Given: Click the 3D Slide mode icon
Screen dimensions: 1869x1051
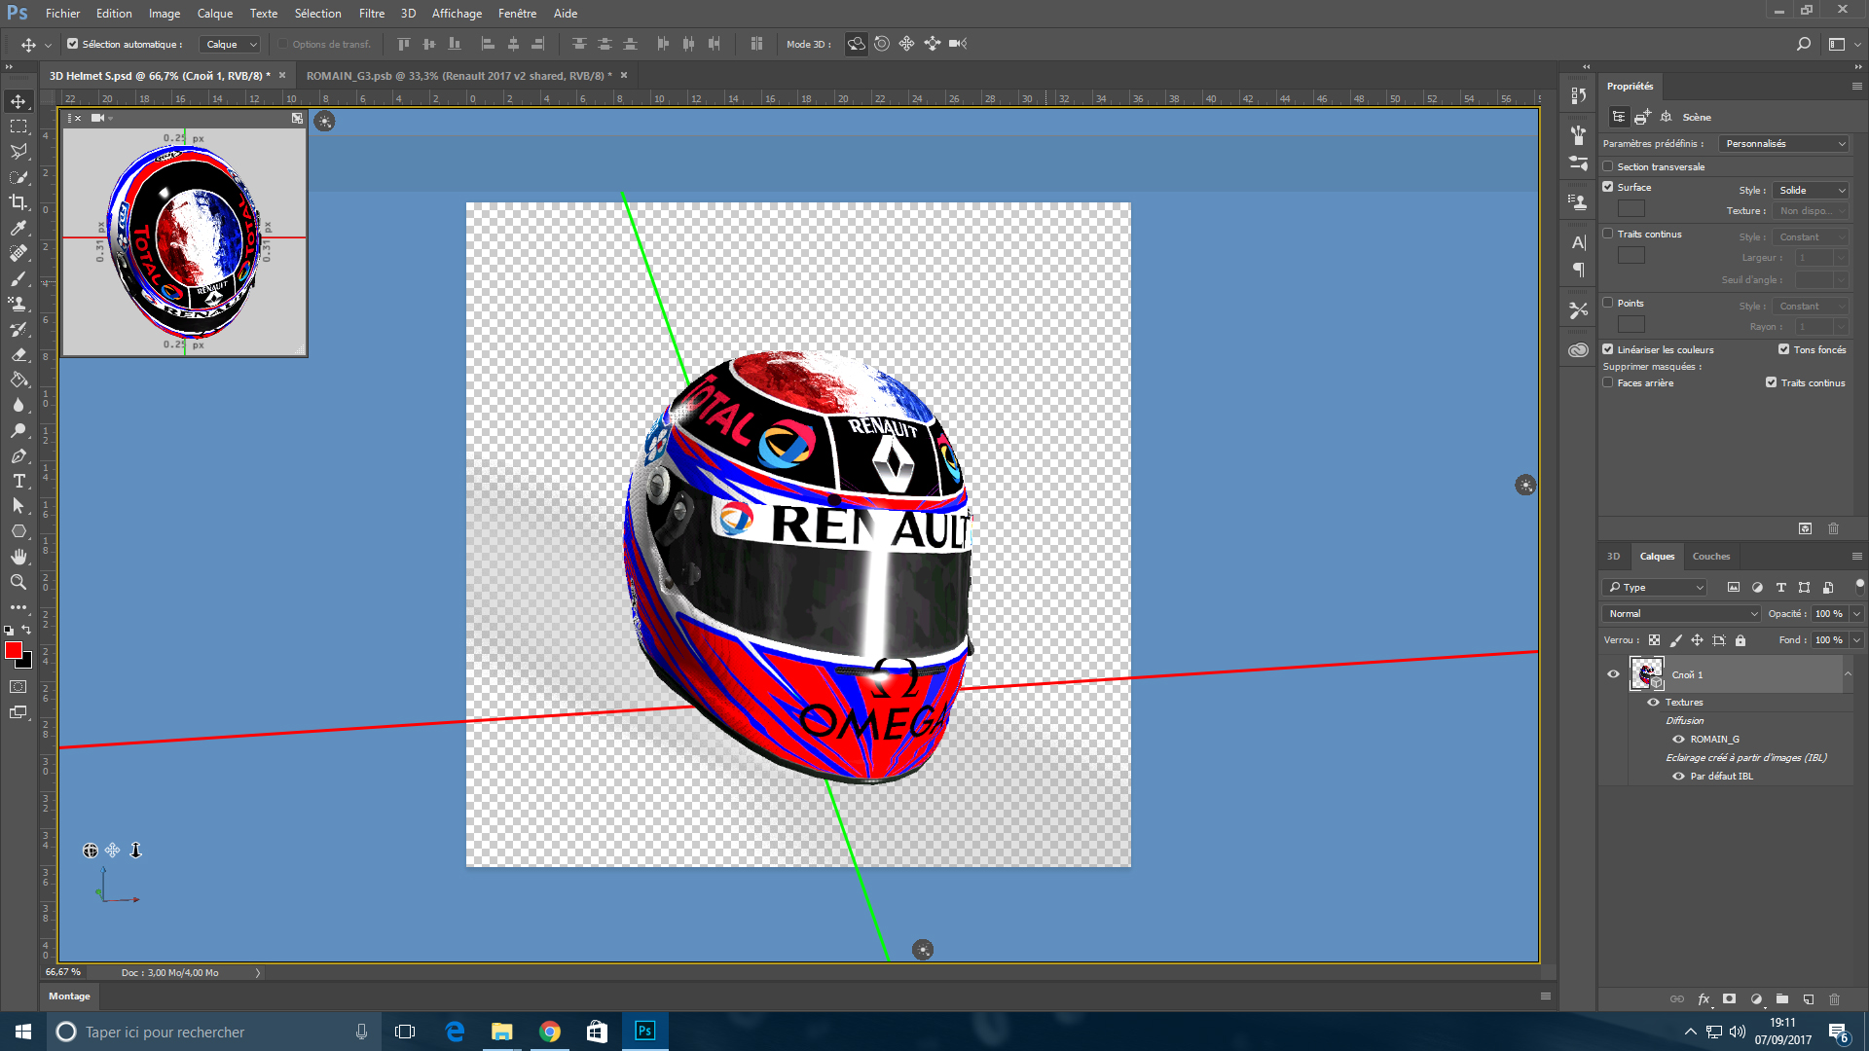Looking at the screenshot, I should 933,44.
